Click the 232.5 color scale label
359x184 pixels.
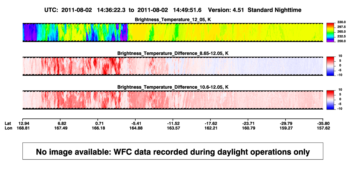[x=342, y=36]
